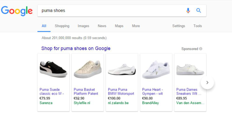Click the microphone voice search icon
The height and width of the screenshot is (117, 232).
[x=188, y=11]
